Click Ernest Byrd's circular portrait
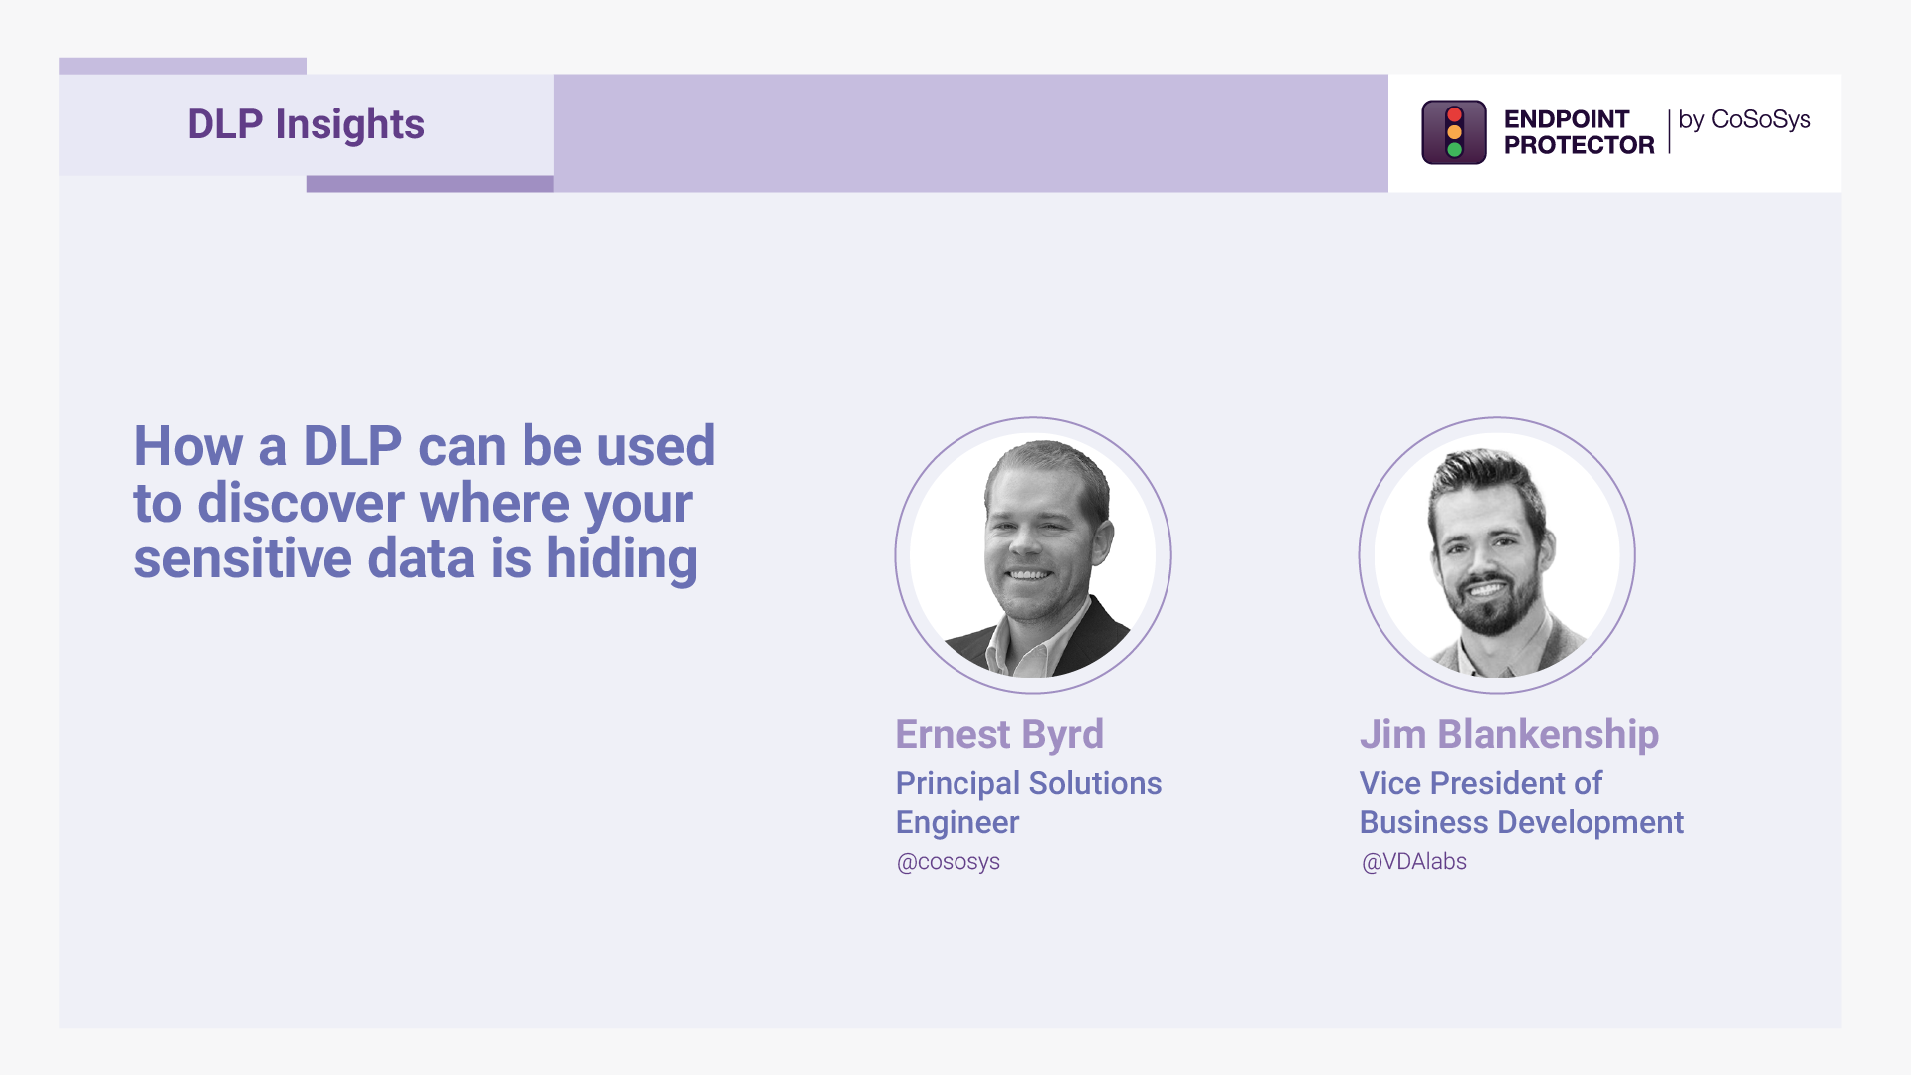The width and height of the screenshot is (1911, 1075). coord(1033,554)
